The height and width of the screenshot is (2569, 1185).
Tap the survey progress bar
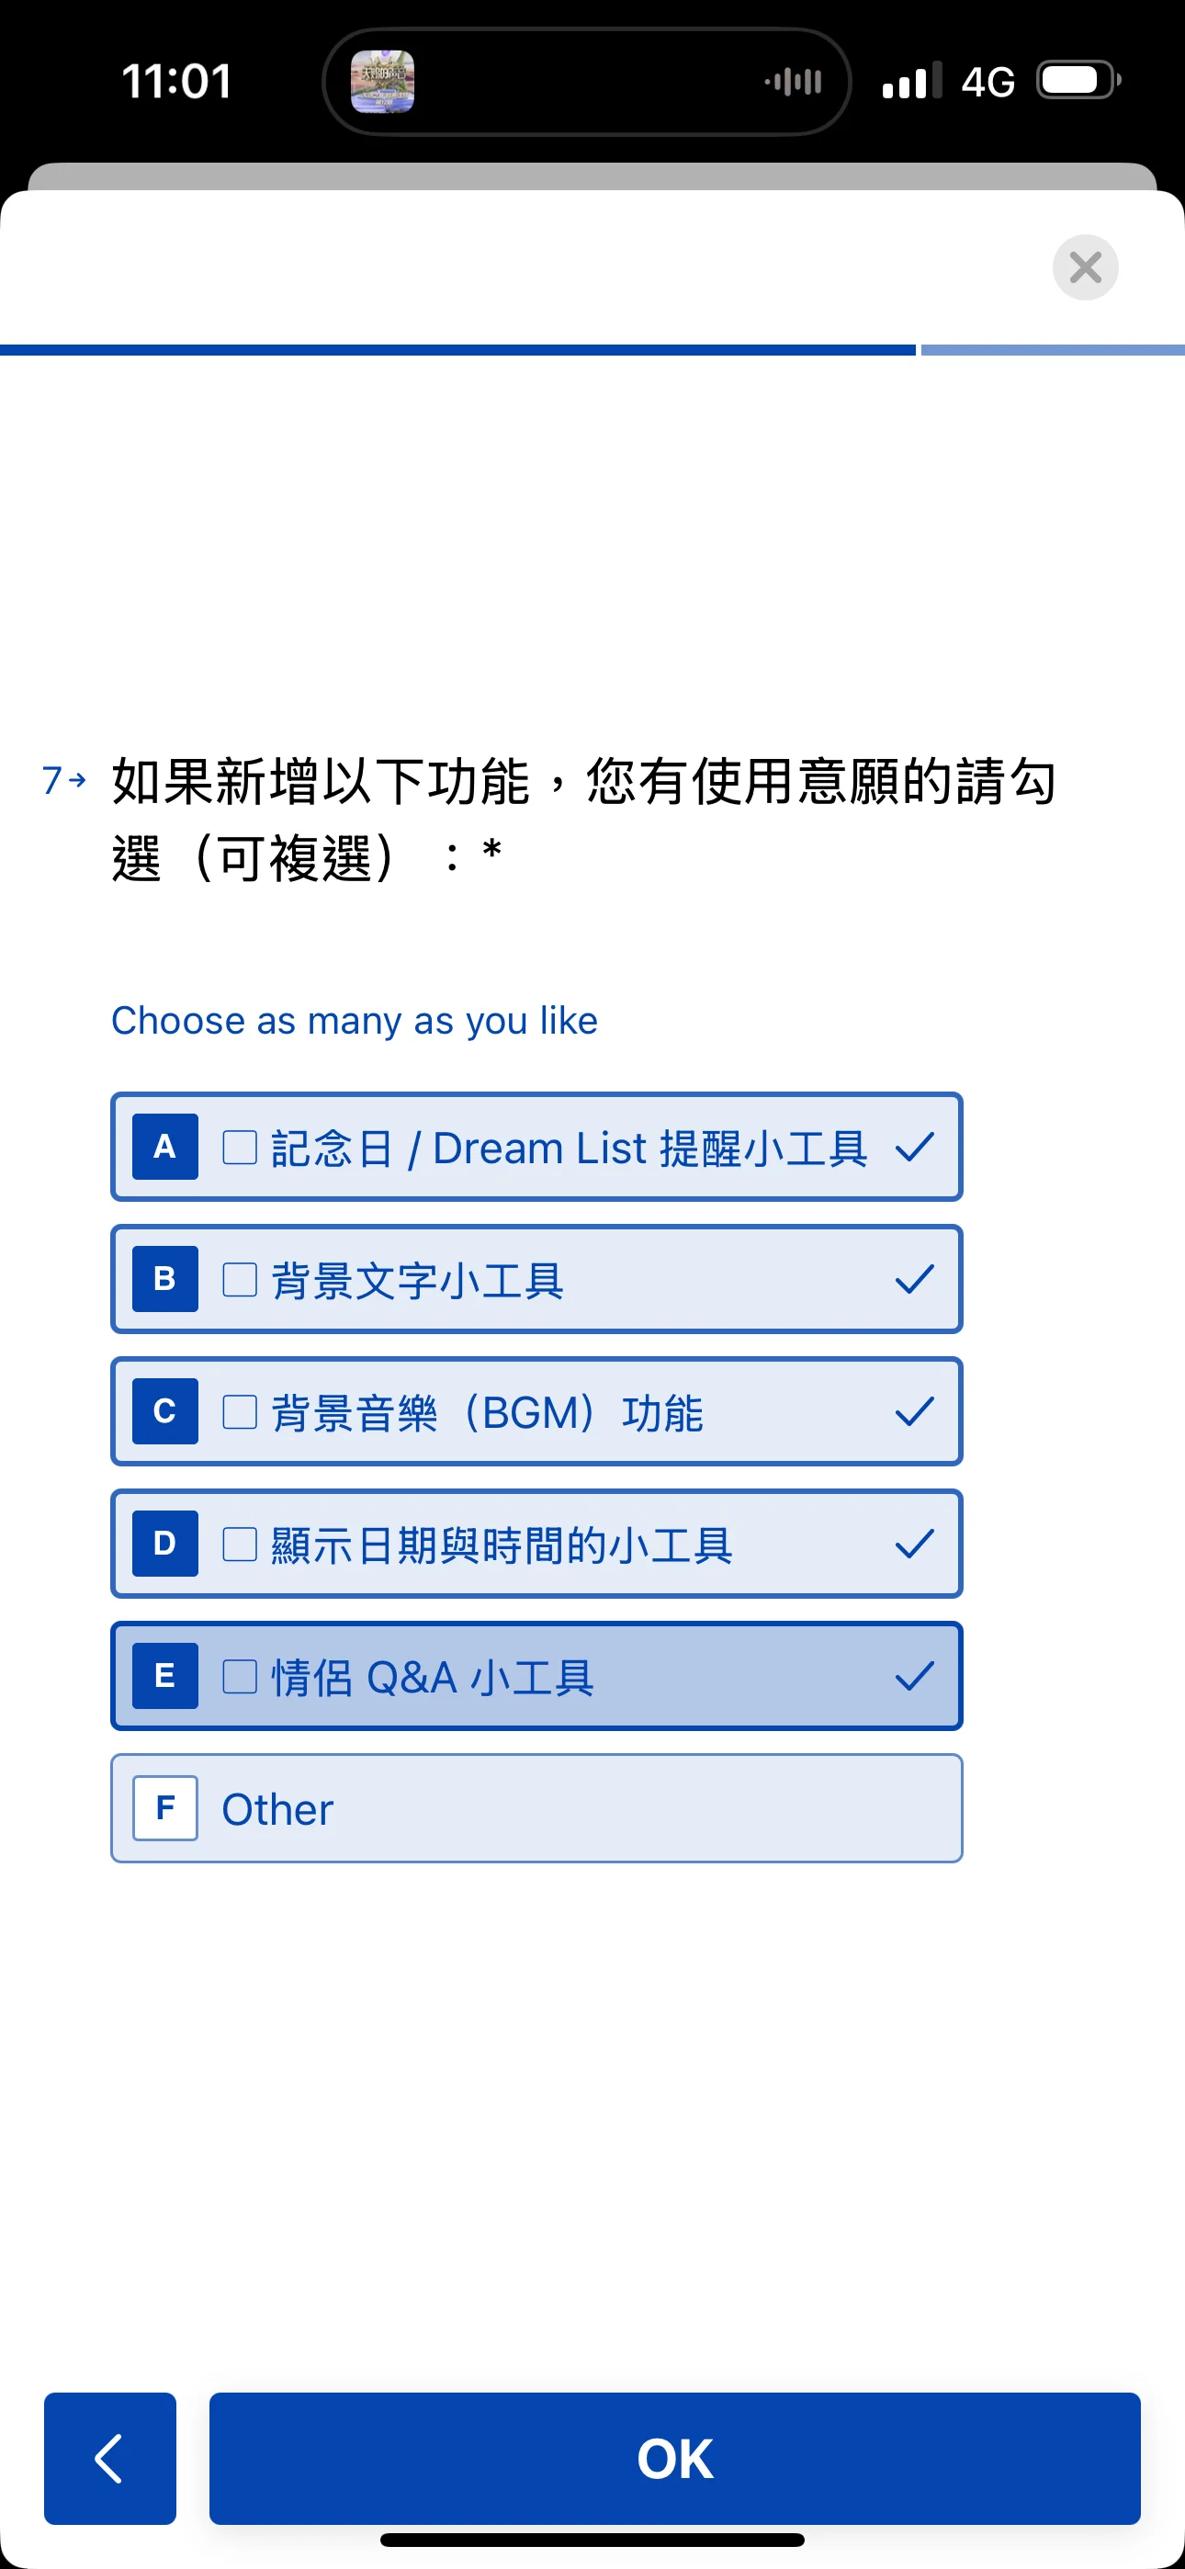coord(592,350)
